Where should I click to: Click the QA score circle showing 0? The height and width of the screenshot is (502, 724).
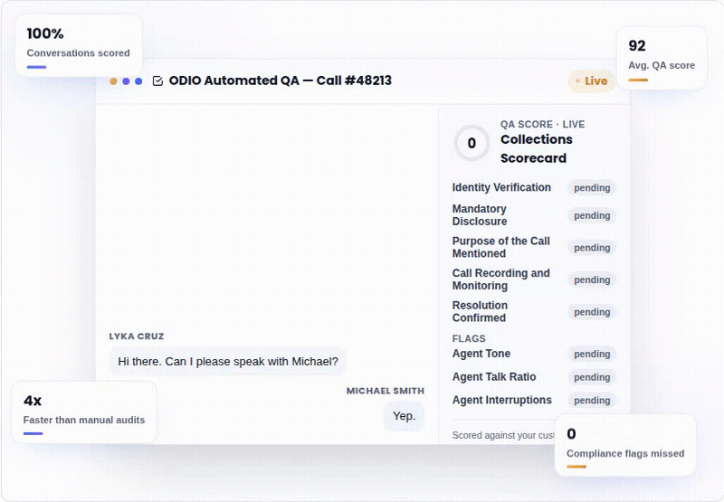coord(472,143)
